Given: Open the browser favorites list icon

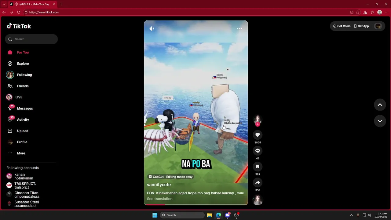Looking at the screenshot, I should coord(372,12).
